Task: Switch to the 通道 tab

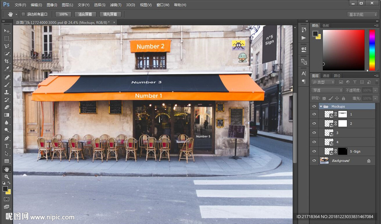Action: 326,76
